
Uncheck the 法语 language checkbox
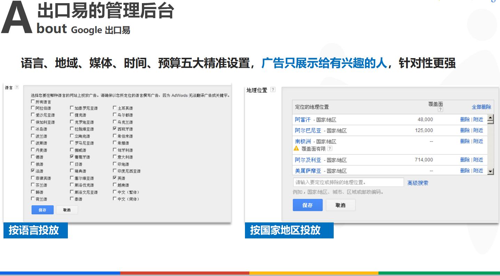[33, 171]
